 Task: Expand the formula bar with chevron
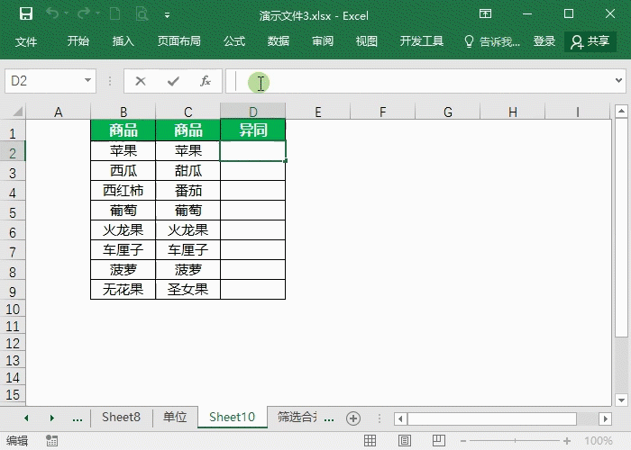click(x=618, y=80)
